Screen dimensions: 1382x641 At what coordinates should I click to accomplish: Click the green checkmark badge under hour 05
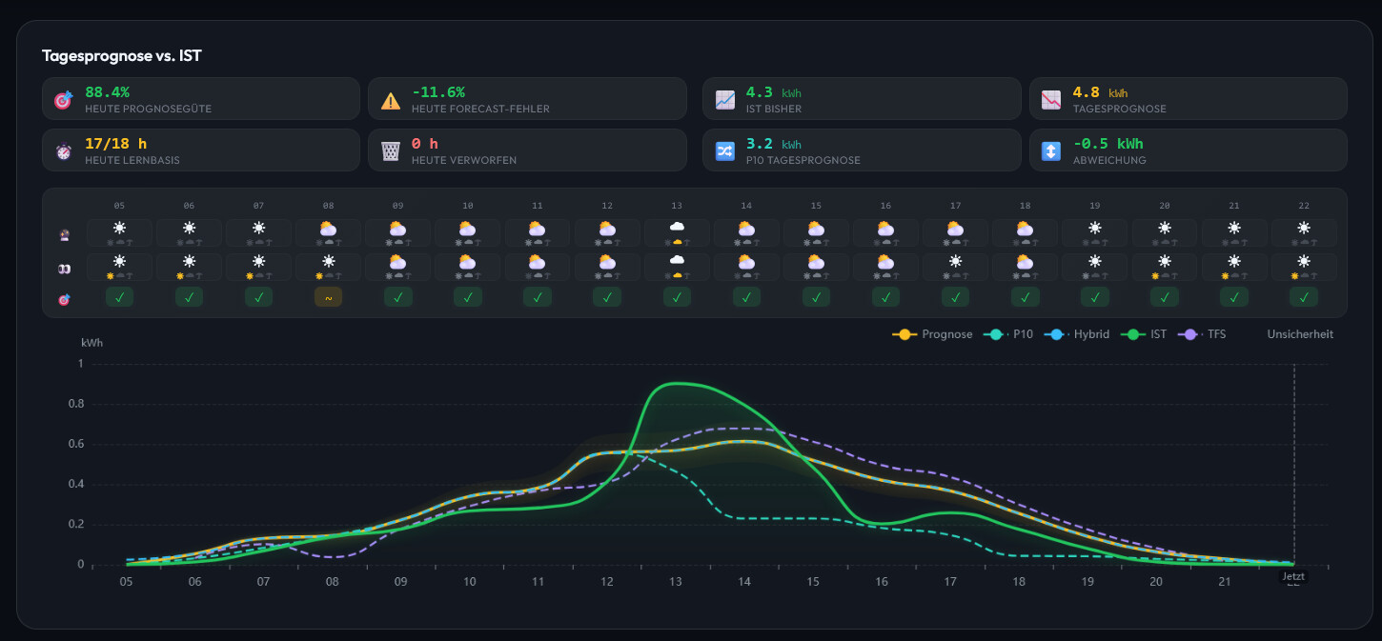pos(119,297)
